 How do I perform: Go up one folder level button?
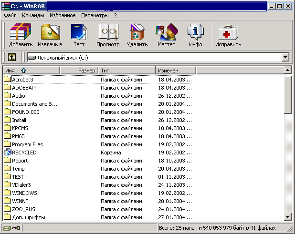click(x=12, y=57)
